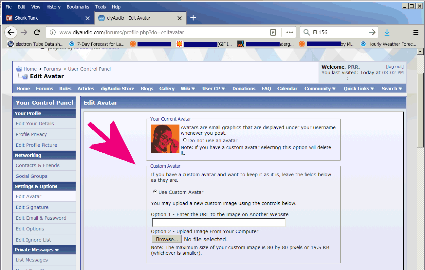Click the log out link
This screenshot has height=270, width=425.
coord(395,66)
